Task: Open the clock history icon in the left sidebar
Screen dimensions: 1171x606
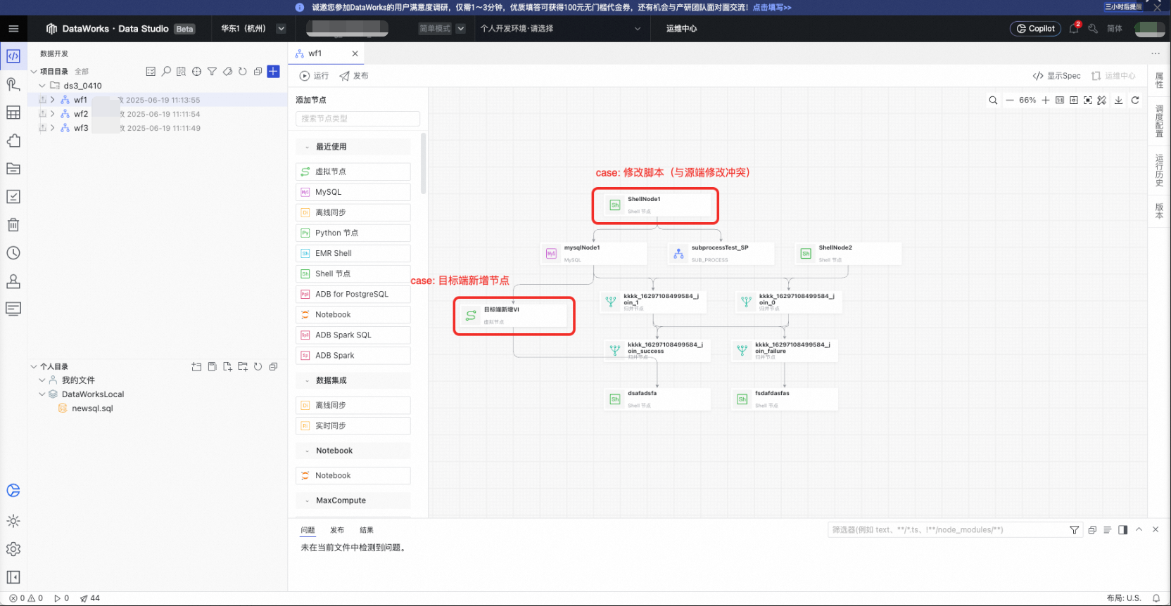Action: [x=13, y=253]
